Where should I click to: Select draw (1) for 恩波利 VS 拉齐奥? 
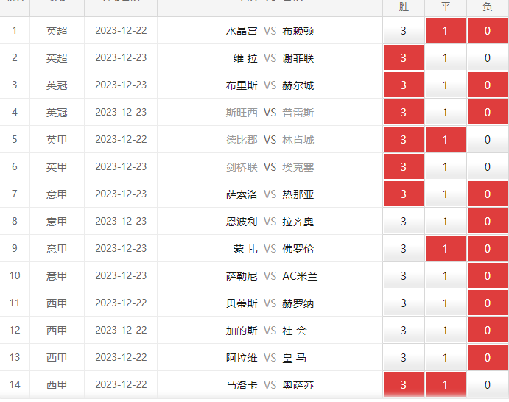pyautogui.click(x=446, y=222)
